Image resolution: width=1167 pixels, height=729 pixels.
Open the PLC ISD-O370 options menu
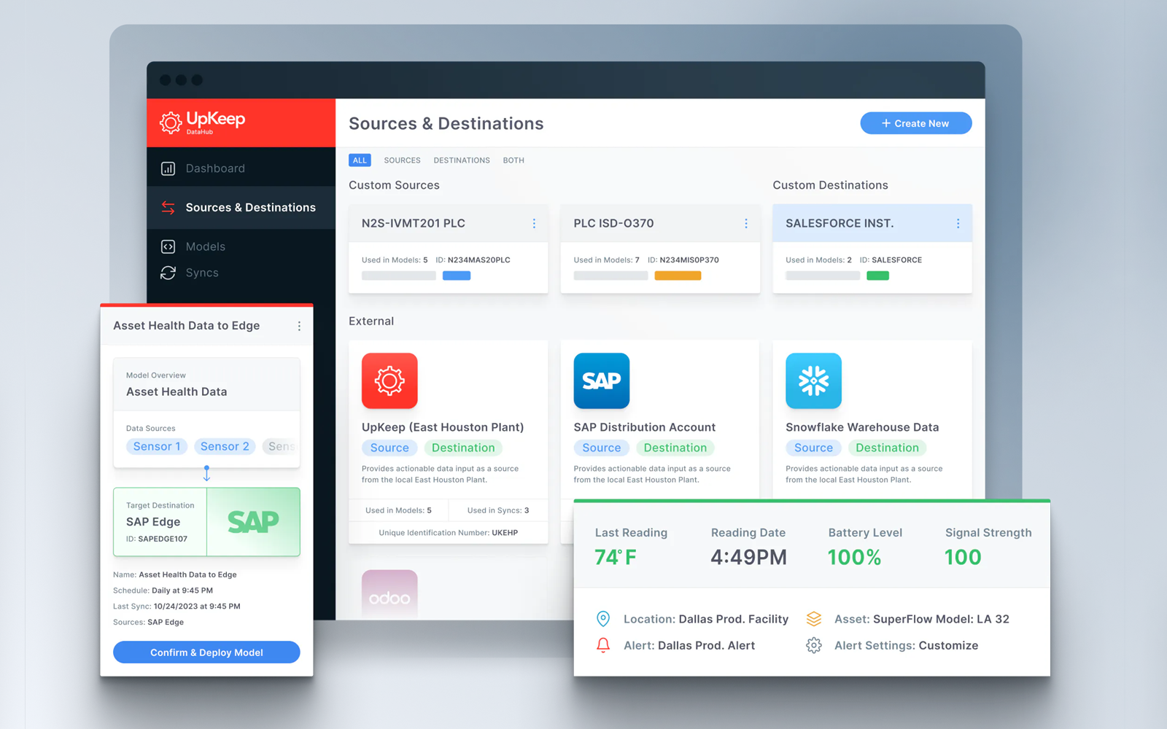pos(745,224)
